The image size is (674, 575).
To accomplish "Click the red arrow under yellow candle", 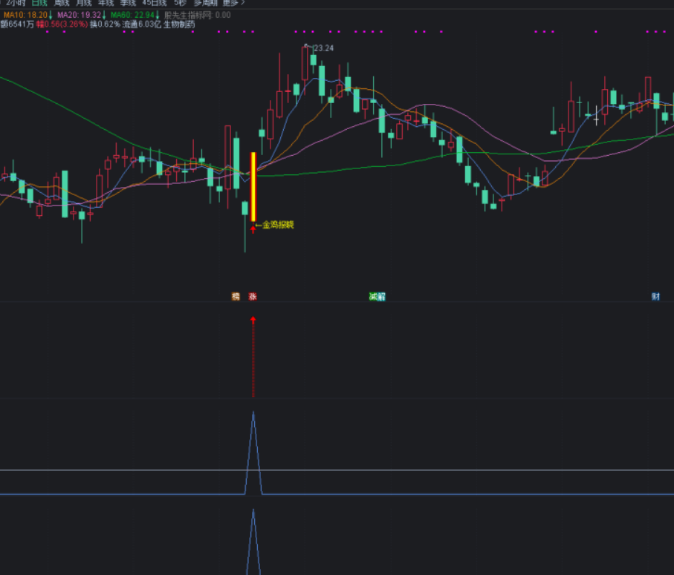I will 253,229.
